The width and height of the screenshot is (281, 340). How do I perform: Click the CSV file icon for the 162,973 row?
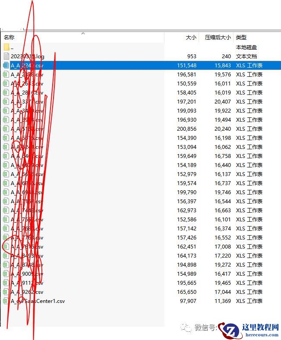pyautogui.click(x=6, y=210)
